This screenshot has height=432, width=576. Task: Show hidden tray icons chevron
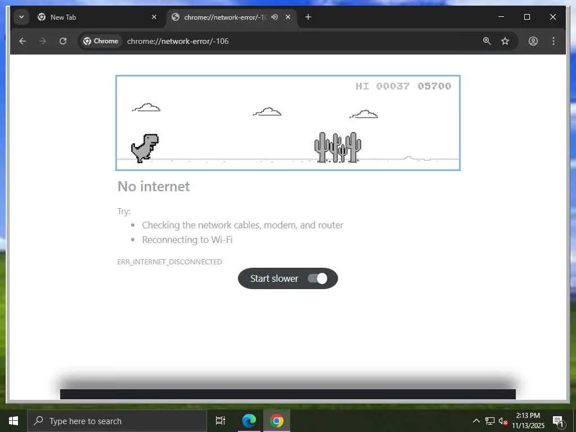476,421
